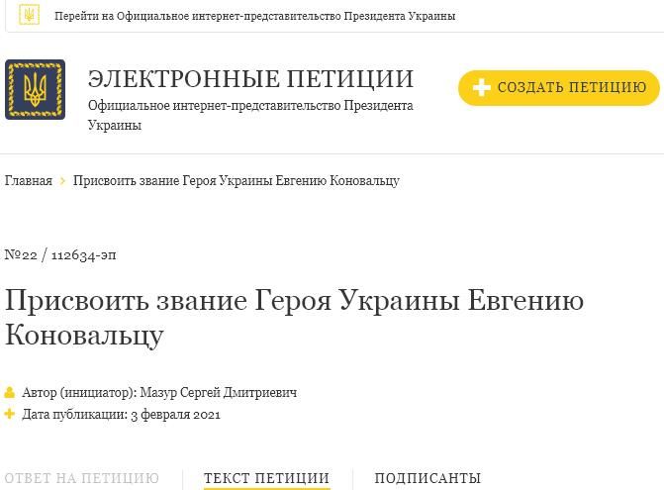Click the site subtitle under ЭЛЕКТРОННЫЕ ПЕТИЦИИ
The width and height of the screenshot is (664, 490).
250,115
